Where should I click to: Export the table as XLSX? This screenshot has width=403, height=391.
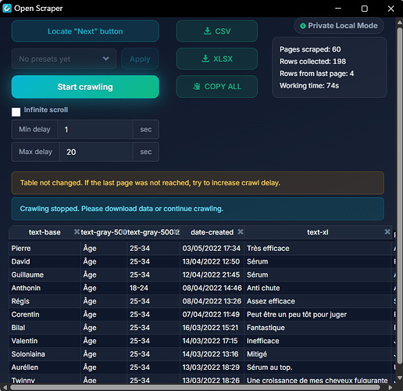[217, 59]
